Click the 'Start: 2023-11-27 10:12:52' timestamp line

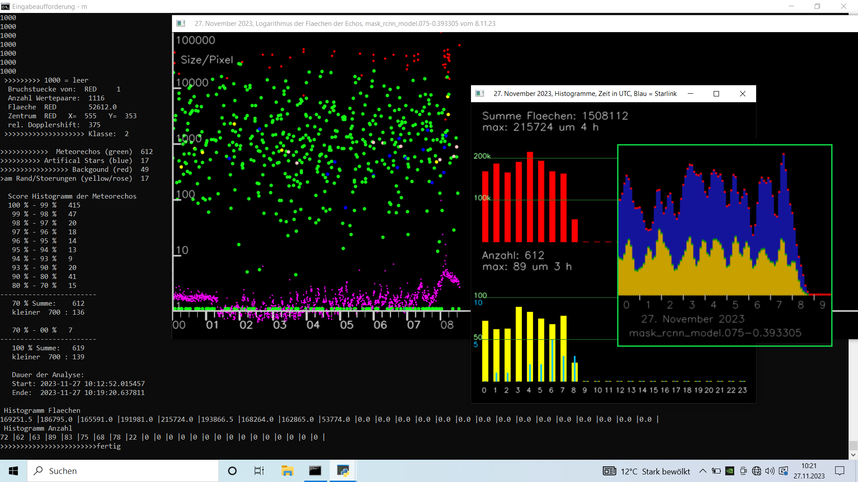click(x=78, y=384)
